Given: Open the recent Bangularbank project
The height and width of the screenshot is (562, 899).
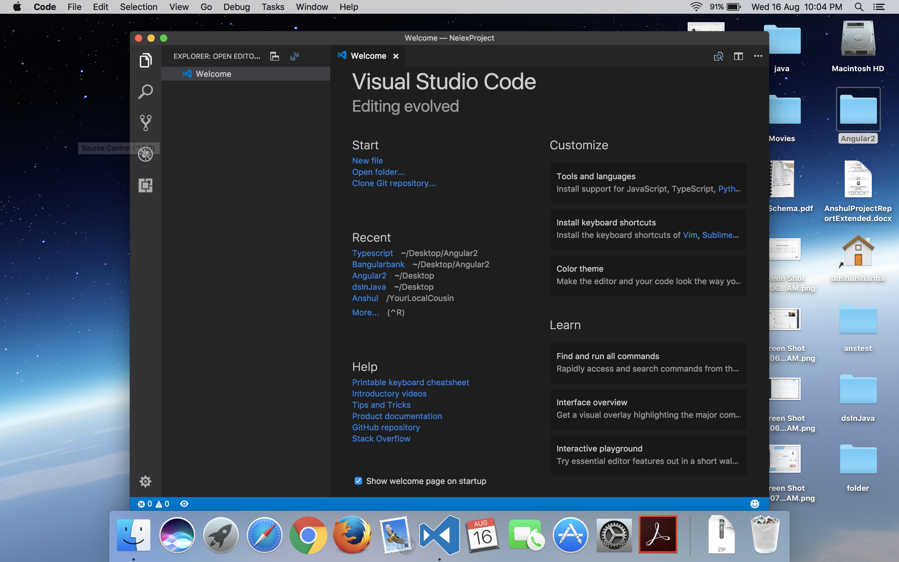Looking at the screenshot, I should pos(378,264).
